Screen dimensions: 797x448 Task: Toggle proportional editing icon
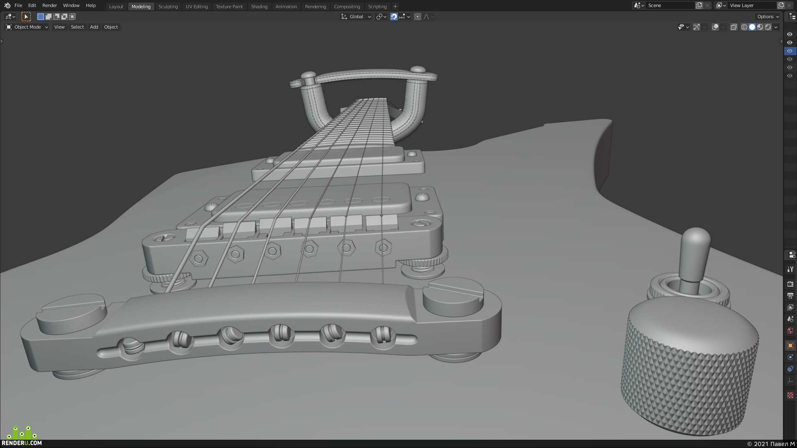point(418,17)
